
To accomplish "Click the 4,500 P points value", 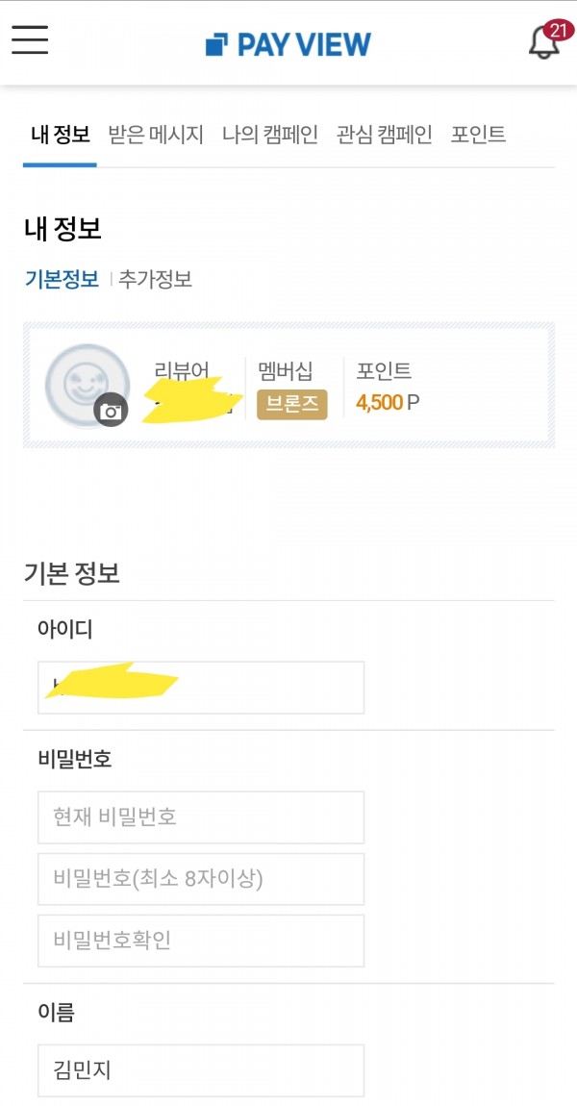I will [x=388, y=402].
